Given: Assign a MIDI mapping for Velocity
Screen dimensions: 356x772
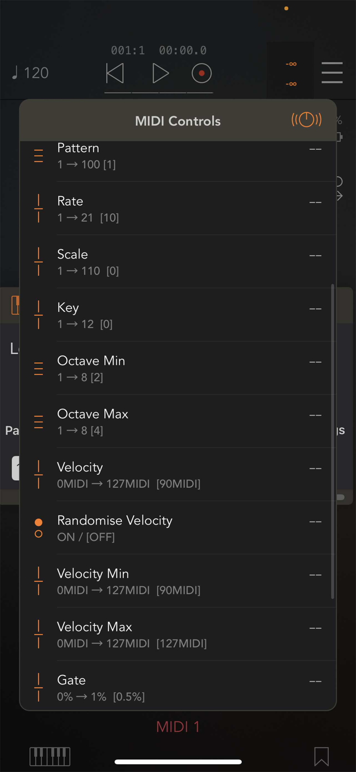Looking at the screenshot, I should pyautogui.click(x=315, y=468).
